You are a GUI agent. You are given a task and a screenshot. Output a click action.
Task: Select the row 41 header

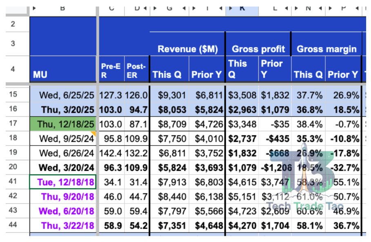(17, 181)
